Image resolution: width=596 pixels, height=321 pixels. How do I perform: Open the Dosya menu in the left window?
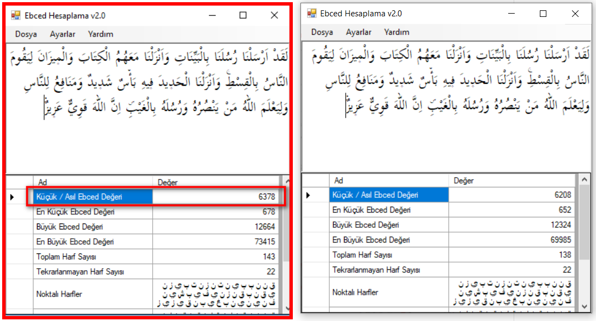[26, 34]
